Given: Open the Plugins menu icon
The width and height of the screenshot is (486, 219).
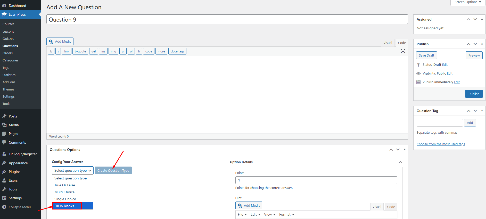Looking at the screenshot, I should (4, 172).
